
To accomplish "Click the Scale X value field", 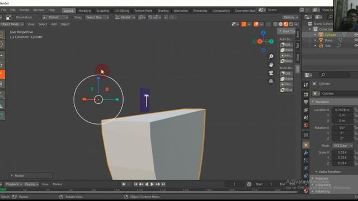I will coord(342,152).
